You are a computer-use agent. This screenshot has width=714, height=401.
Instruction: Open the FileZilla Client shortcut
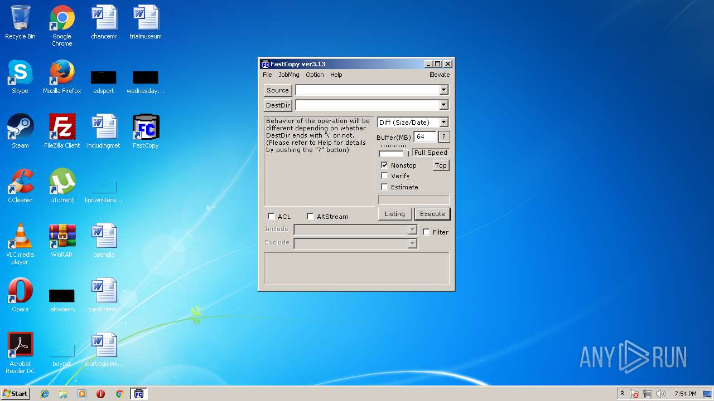pyautogui.click(x=62, y=131)
